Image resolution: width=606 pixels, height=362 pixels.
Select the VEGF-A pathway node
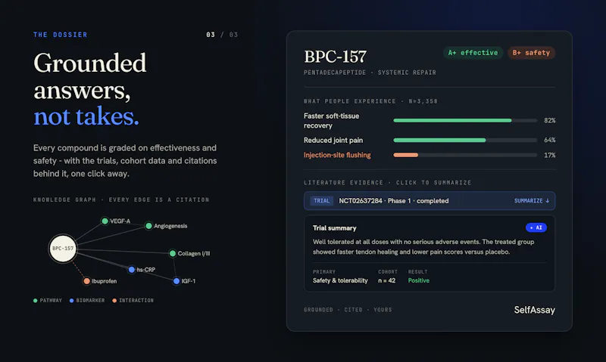coord(105,221)
